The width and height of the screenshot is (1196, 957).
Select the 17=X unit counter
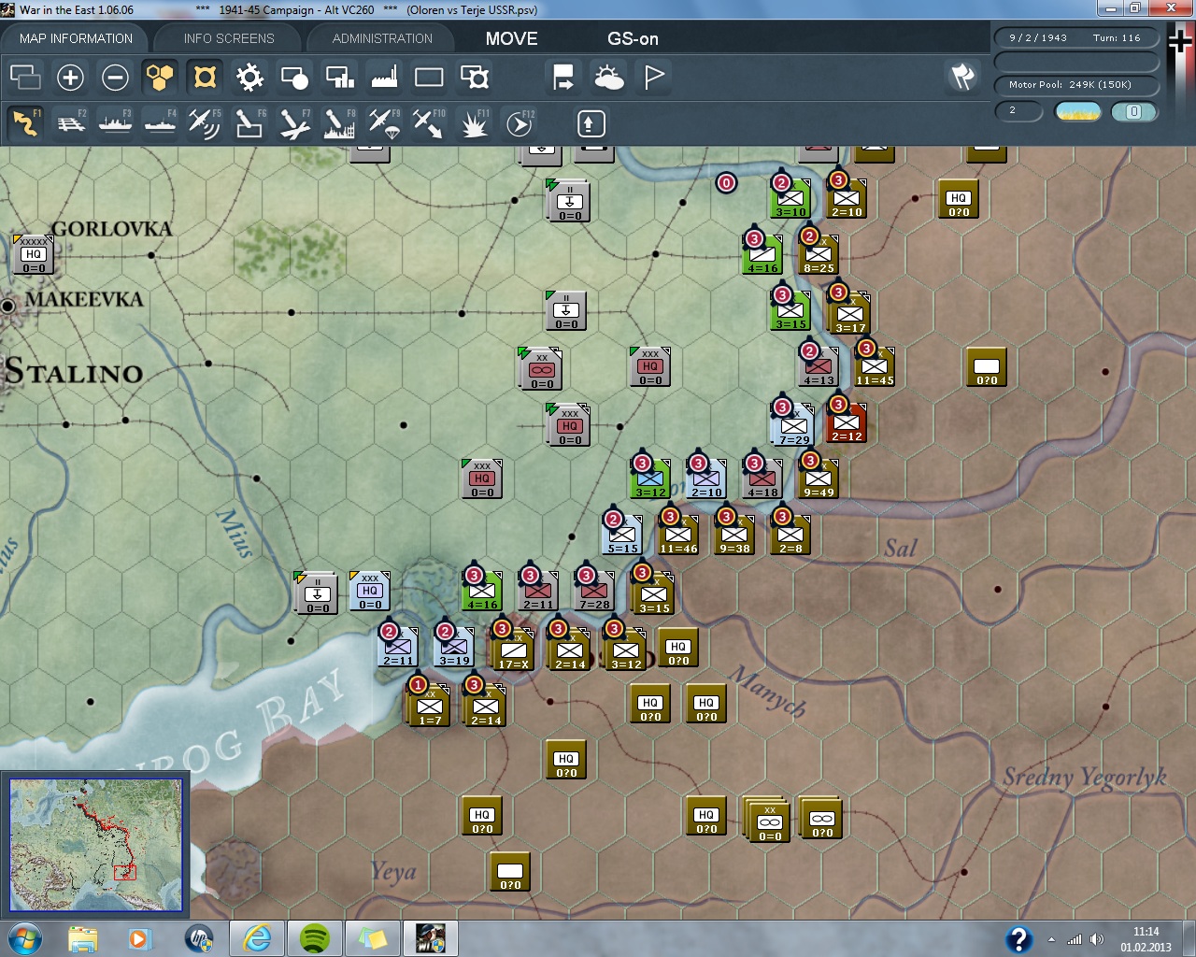514,650
